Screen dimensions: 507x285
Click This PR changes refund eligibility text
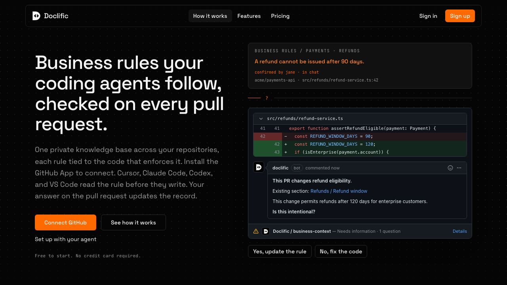(x=312, y=180)
